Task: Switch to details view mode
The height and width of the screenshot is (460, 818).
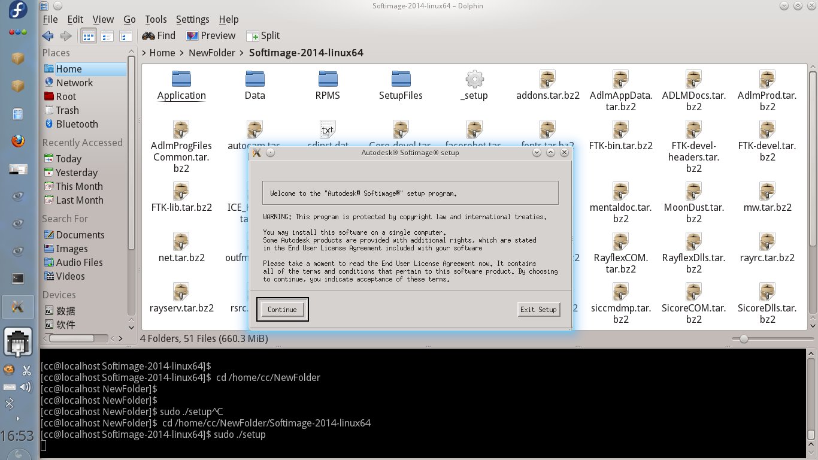Action: 125,36
